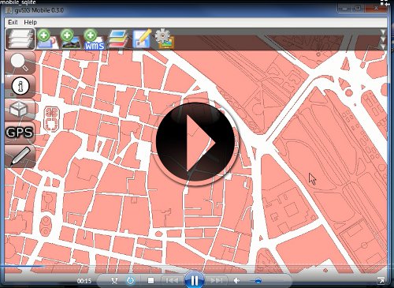Viewport: 394px width, 288px height.
Task: Skip to next track in player
Action: 217,281
